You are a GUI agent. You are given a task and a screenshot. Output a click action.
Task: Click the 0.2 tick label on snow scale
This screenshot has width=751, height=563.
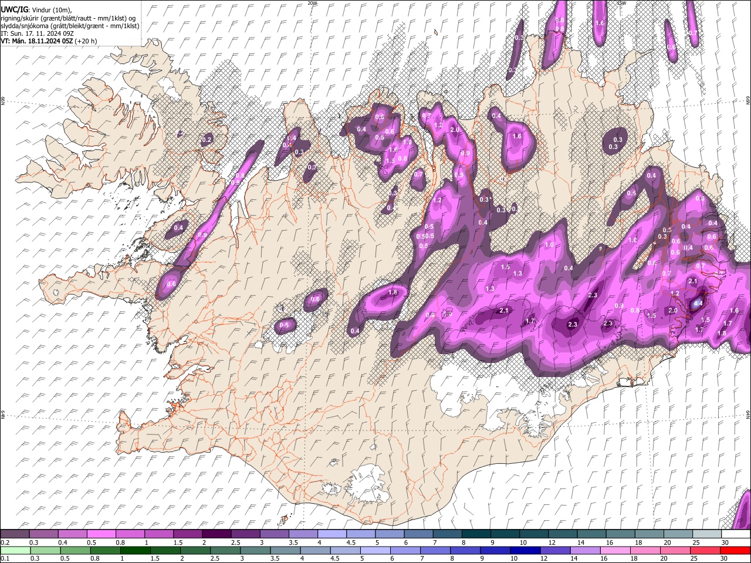[x=4, y=542]
